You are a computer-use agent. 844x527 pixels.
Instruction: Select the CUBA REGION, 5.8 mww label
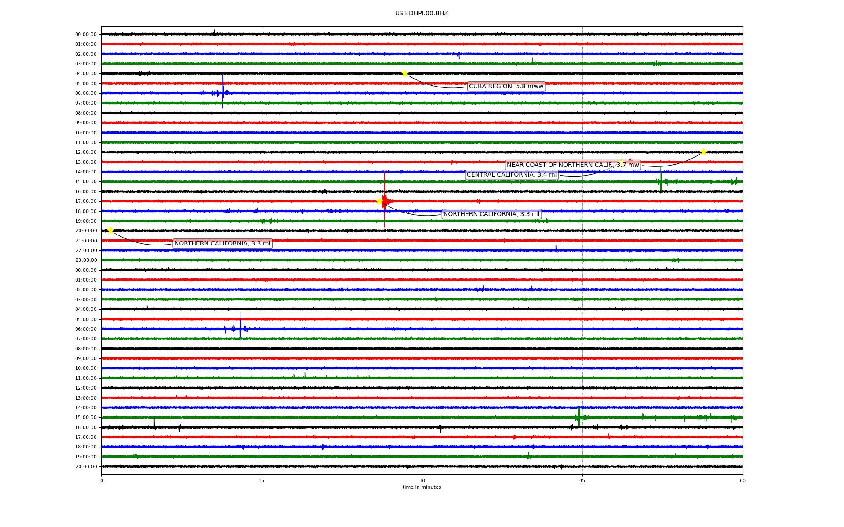pos(506,86)
